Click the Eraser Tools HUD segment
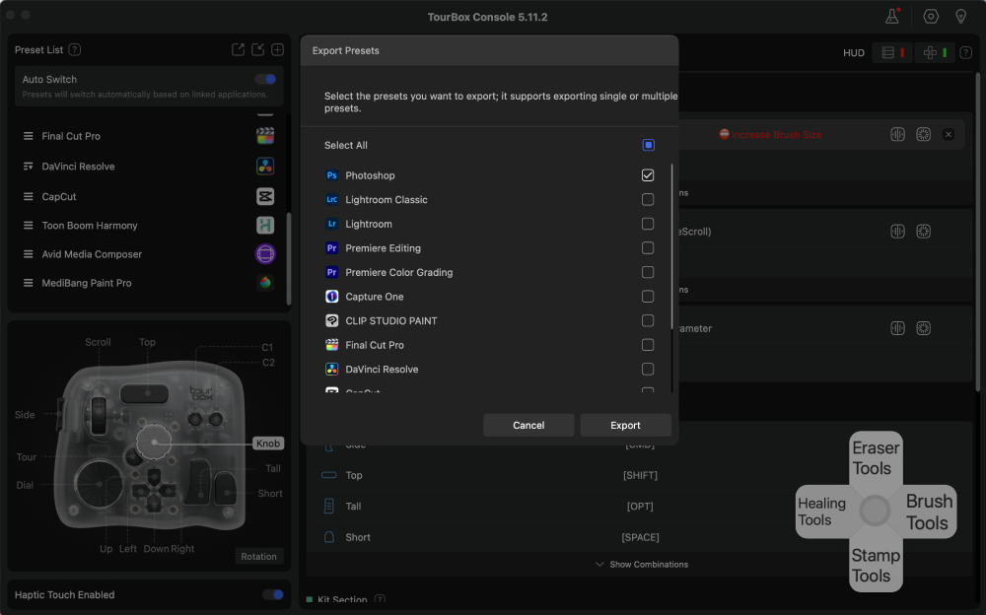 (876, 458)
